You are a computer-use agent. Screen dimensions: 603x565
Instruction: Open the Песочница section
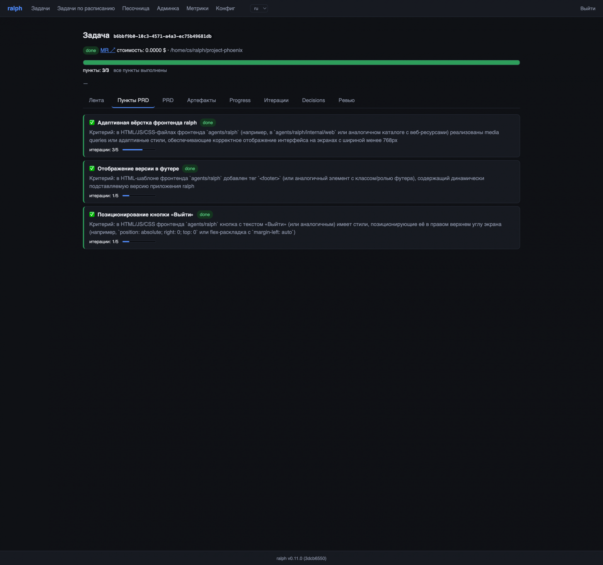pos(136,9)
